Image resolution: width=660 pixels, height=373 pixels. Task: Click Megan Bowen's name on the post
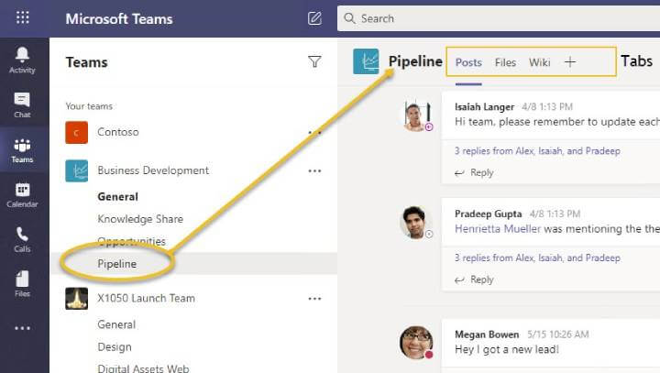pyautogui.click(x=487, y=335)
